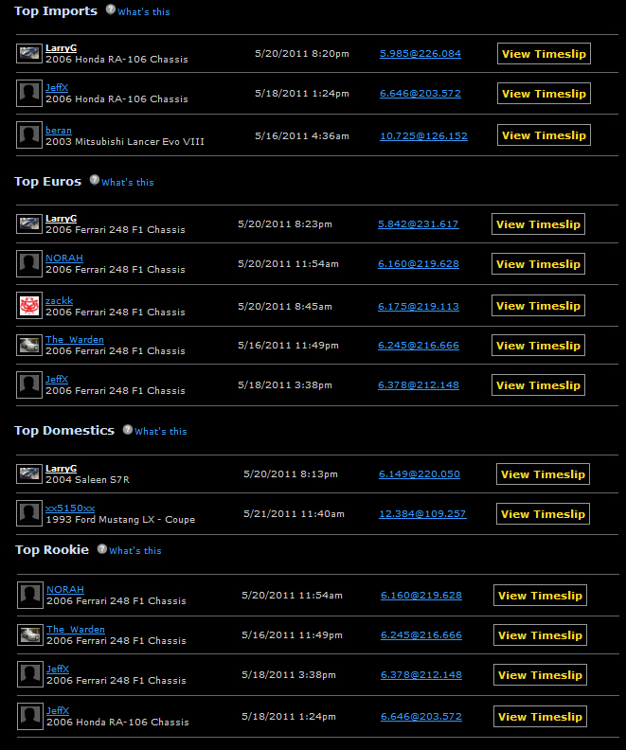The height and width of the screenshot is (750, 626).
Task: Open the 5.842@231.617 result link
Action: click(x=418, y=224)
